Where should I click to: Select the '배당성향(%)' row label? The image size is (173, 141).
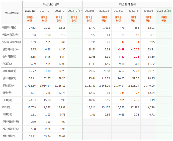[9, 136]
